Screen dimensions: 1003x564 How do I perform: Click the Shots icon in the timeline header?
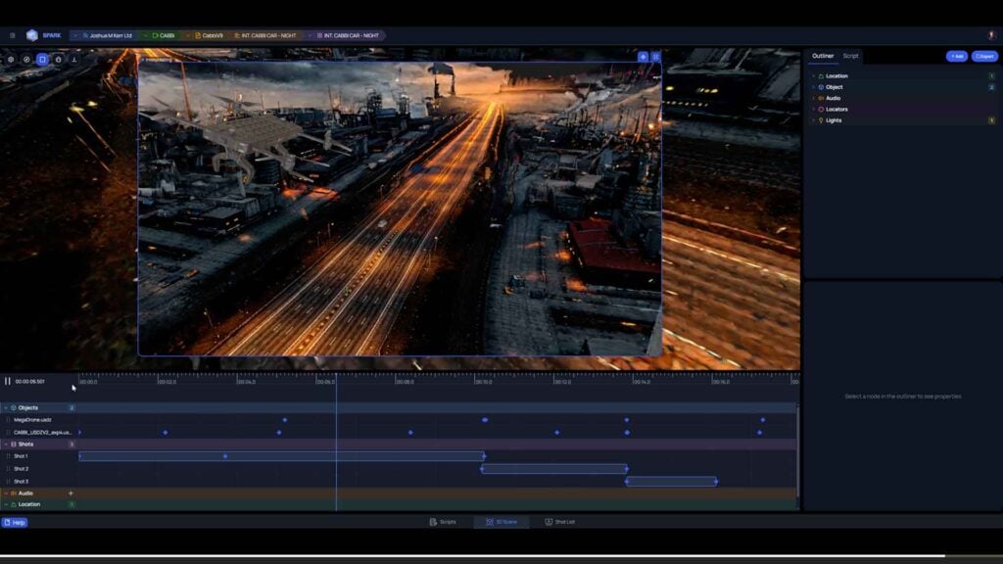[x=14, y=445]
